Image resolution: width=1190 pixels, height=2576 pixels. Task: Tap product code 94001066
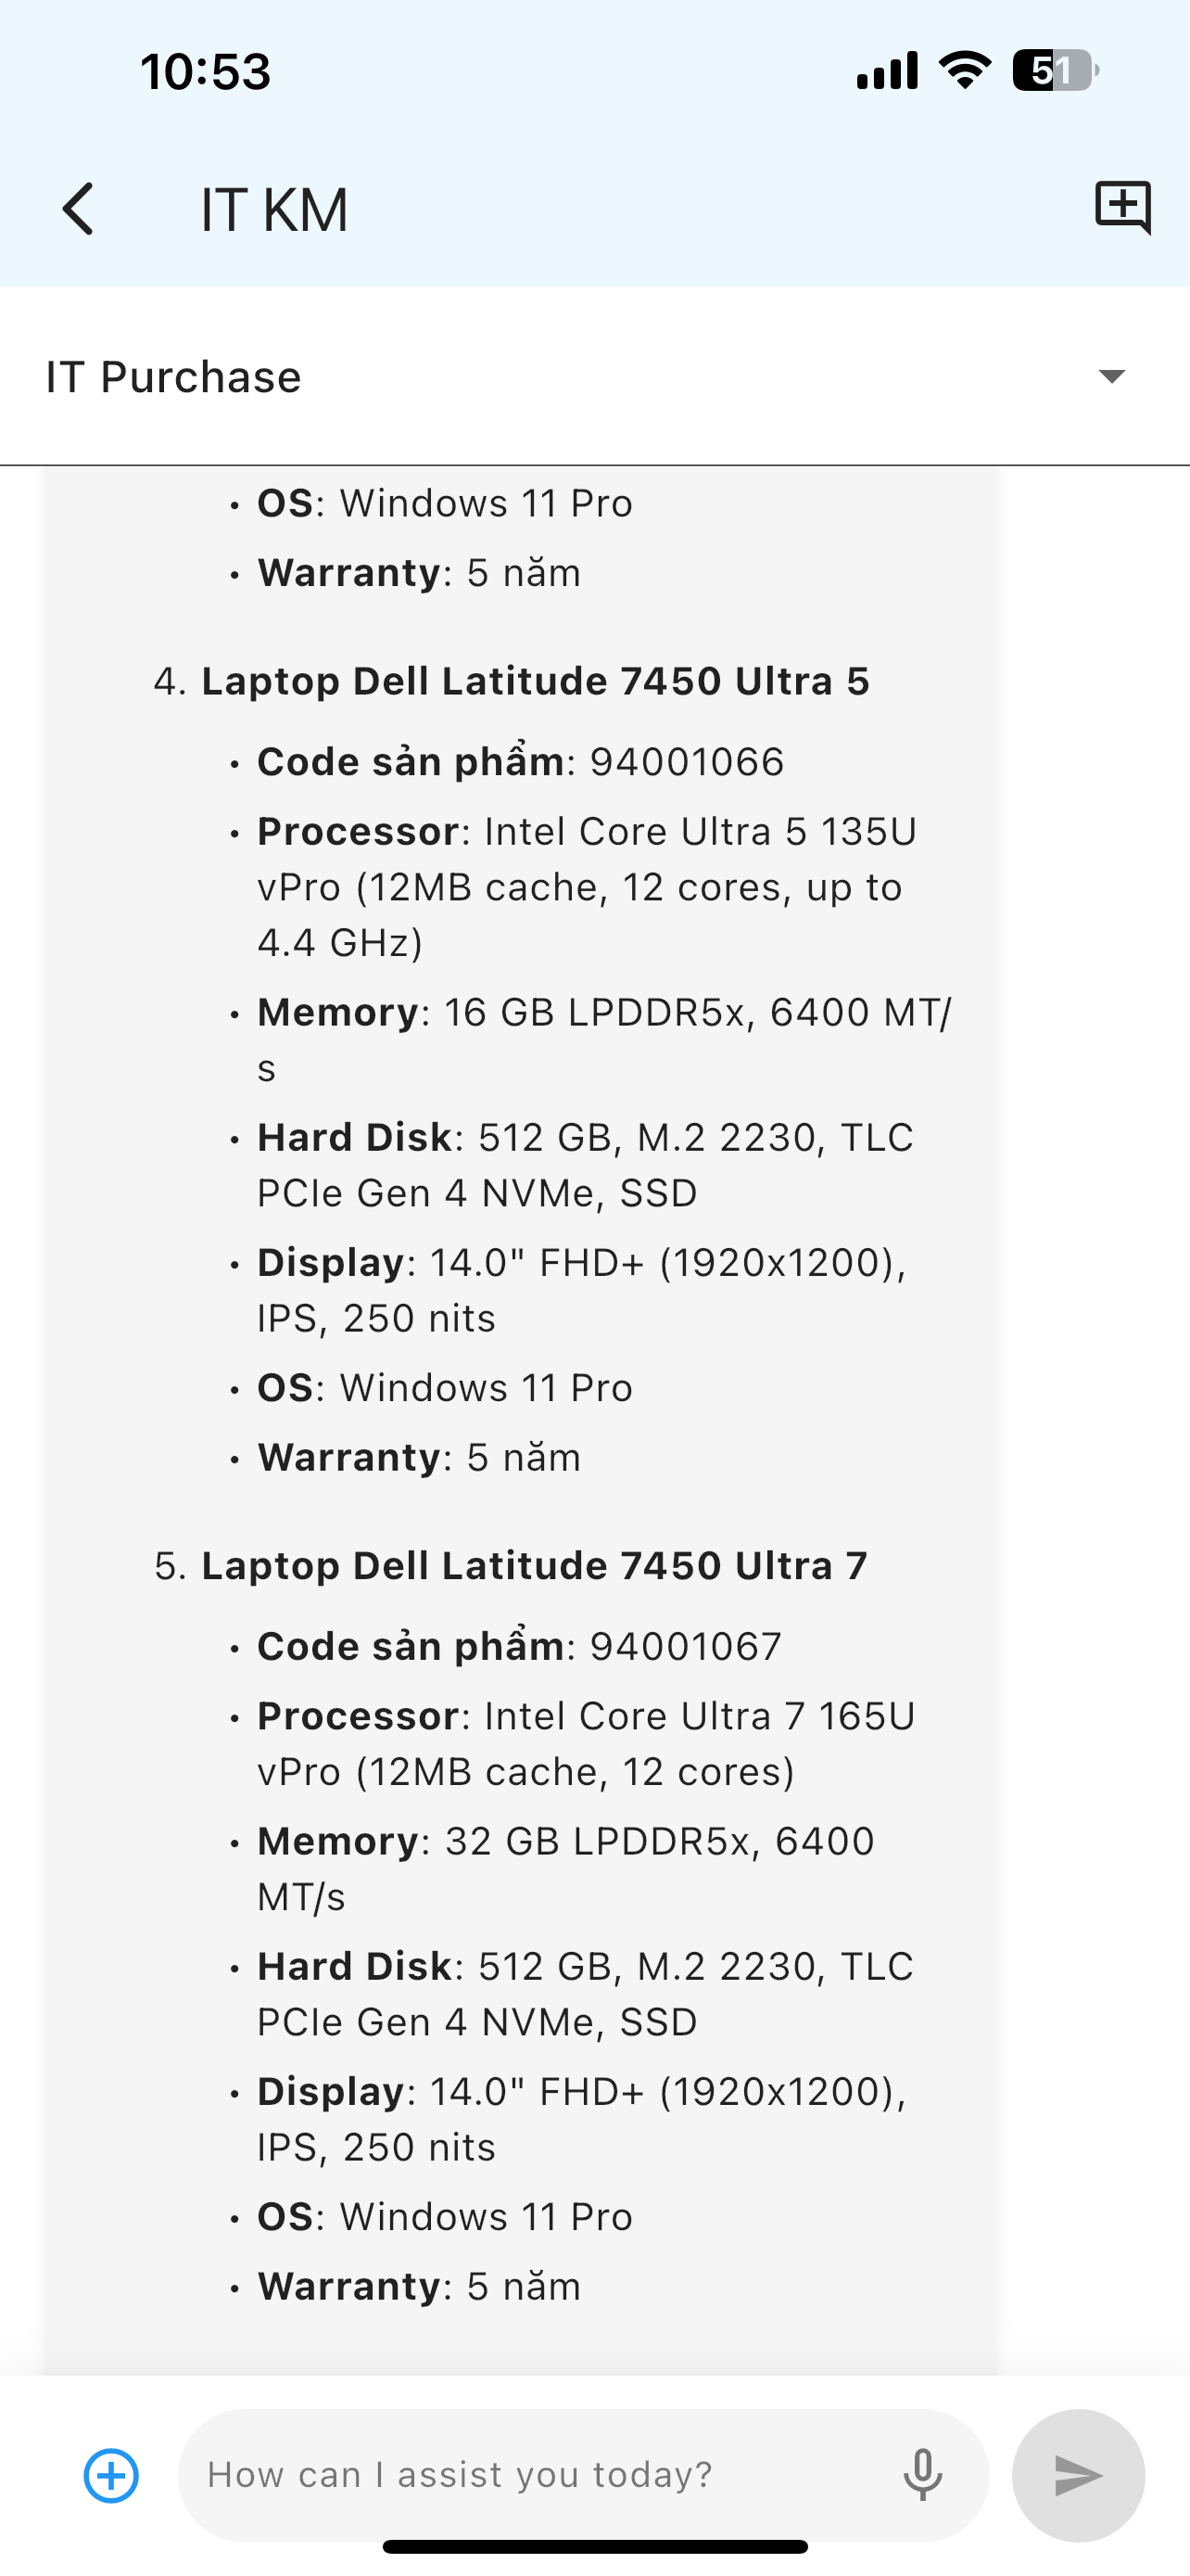687,762
